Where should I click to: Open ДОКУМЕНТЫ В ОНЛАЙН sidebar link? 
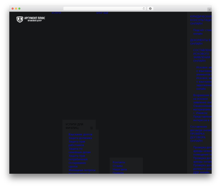(200, 42)
